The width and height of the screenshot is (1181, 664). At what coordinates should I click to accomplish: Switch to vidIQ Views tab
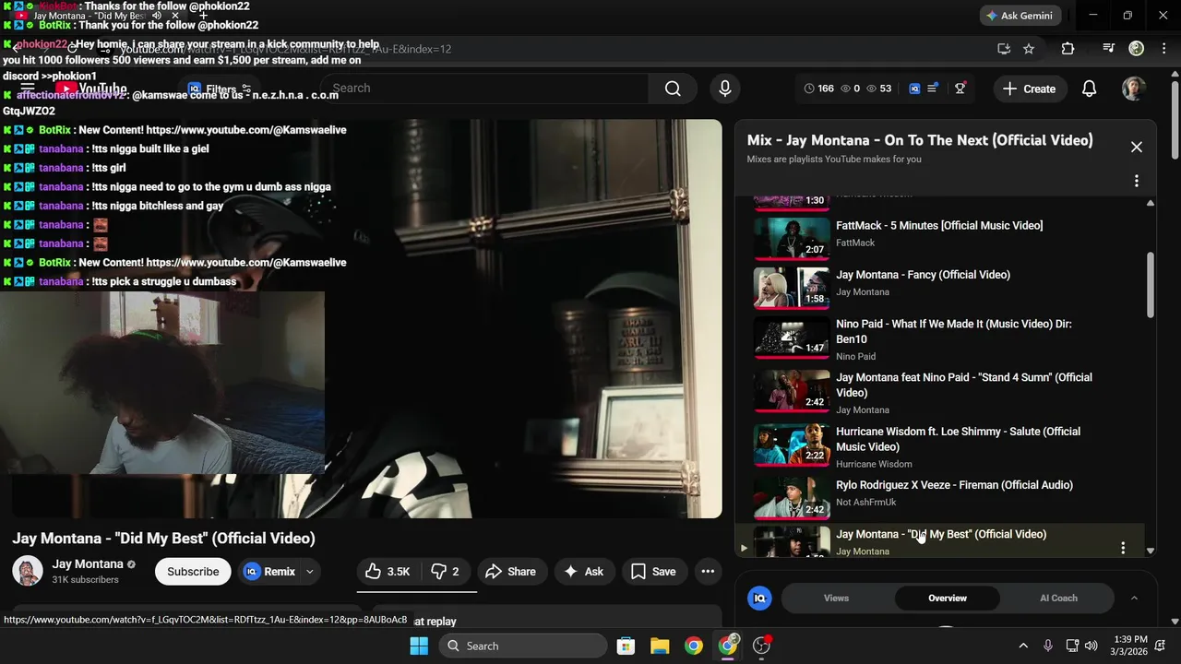(836, 599)
